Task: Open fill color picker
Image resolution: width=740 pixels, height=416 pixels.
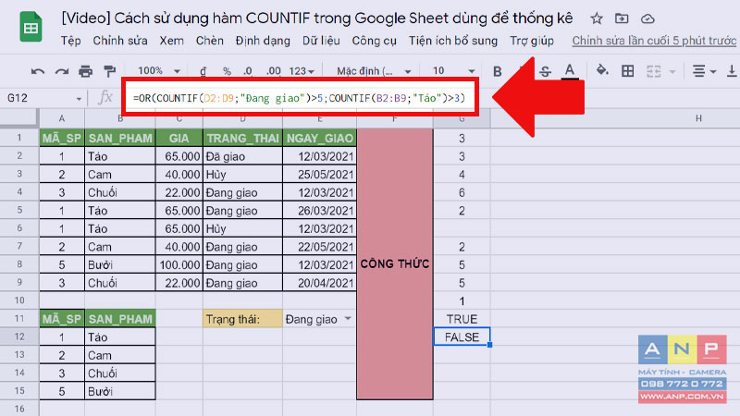Action: pos(602,71)
